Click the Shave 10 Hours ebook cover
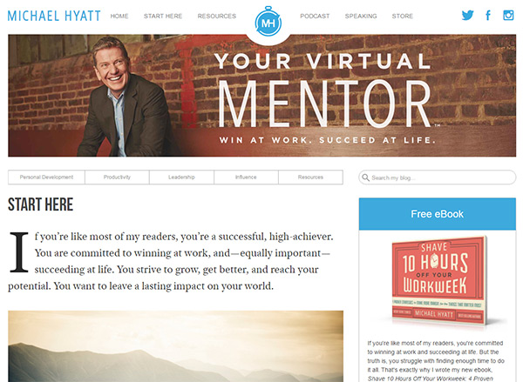The image size is (523, 382). point(439,280)
